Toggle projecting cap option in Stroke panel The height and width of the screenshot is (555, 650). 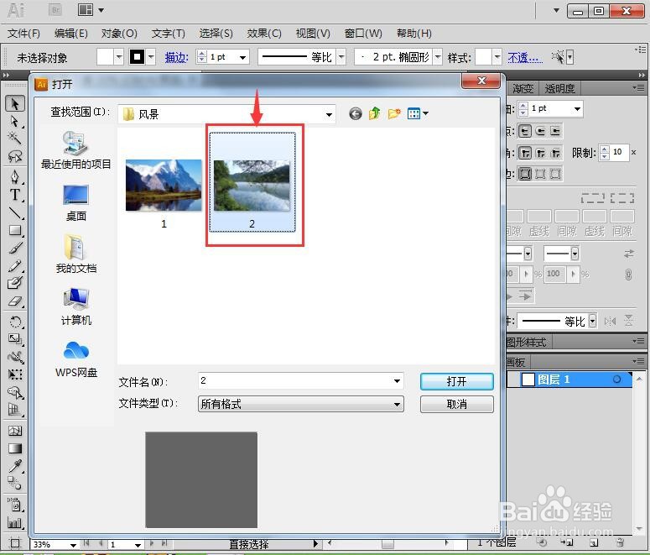(555, 132)
